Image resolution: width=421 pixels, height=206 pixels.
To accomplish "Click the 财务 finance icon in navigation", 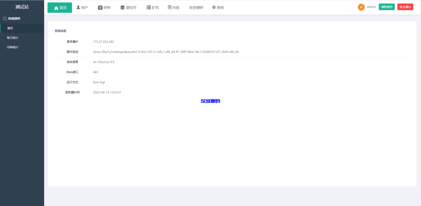I will point(100,7).
